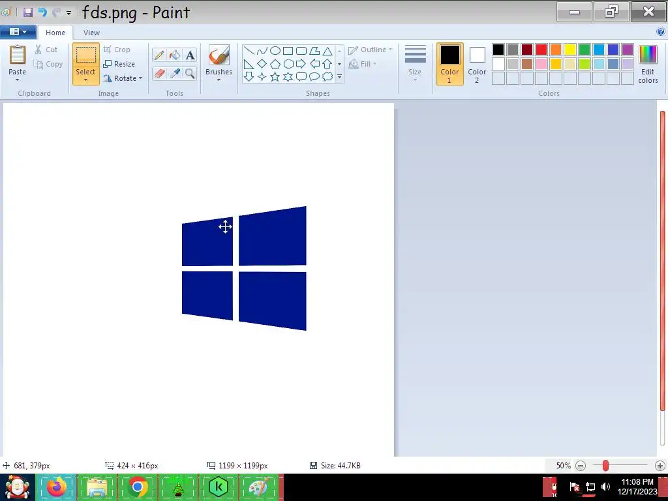Pick the purple color swatch
Viewport: 668px width, 501px height.
click(x=627, y=50)
